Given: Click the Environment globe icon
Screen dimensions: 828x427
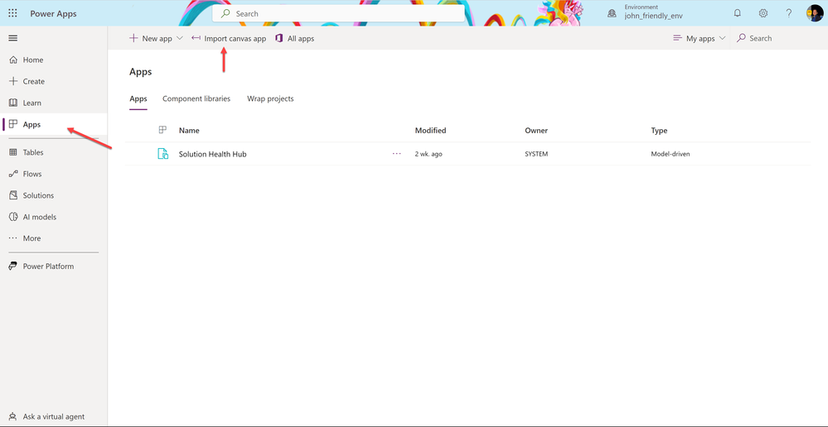Looking at the screenshot, I should [x=612, y=14].
